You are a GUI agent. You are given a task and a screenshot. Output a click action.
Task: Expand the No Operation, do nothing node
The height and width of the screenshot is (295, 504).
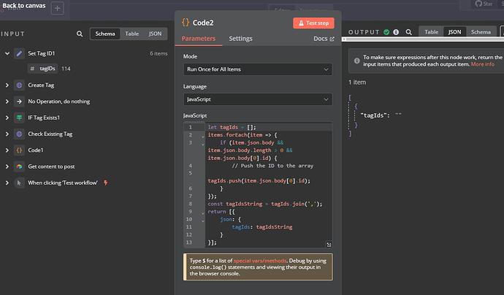[7, 101]
